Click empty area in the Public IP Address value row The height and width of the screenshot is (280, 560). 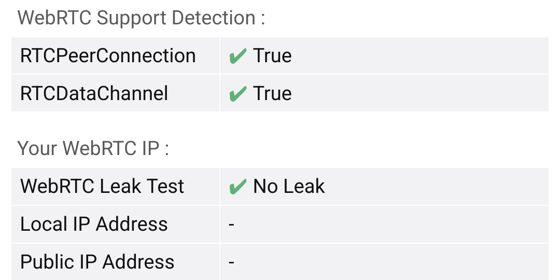393,262
